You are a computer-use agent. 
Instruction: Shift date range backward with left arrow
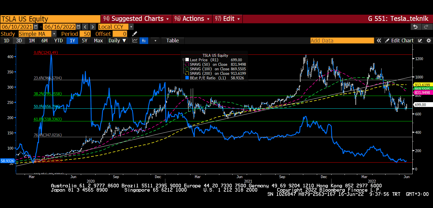pyautogui.click(x=85, y=27)
